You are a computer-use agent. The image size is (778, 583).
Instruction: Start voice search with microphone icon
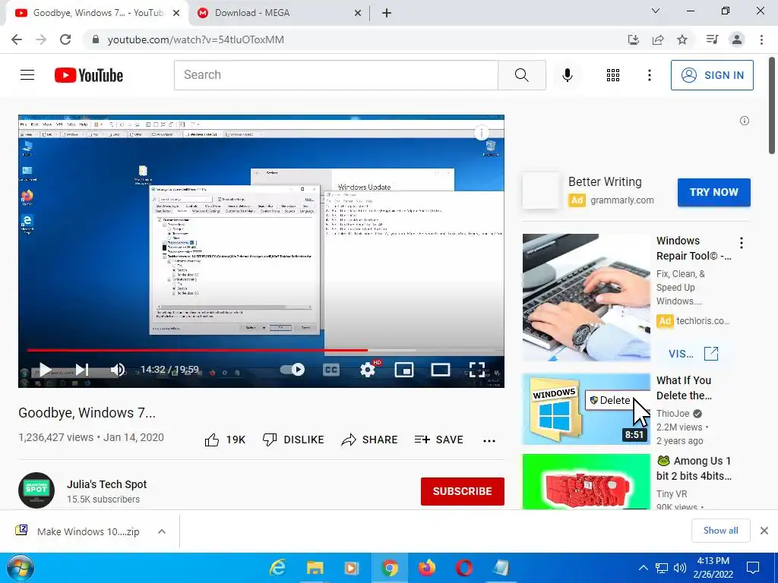coord(567,75)
